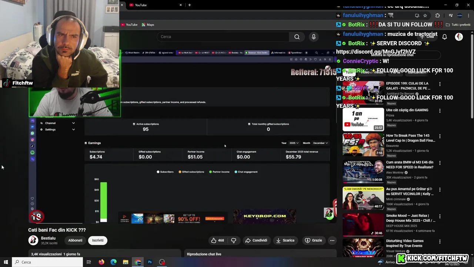Dislike the video with thumbs-down icon
Image resolution: width=474 pixels, height=267 pixels.
[x=234, y=240]
